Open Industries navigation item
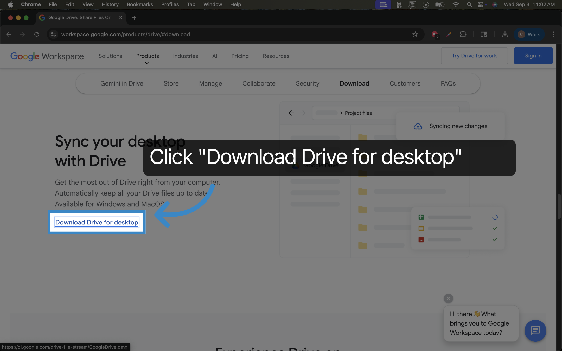Viewport: 562px width, 351px height. (186, 56)
